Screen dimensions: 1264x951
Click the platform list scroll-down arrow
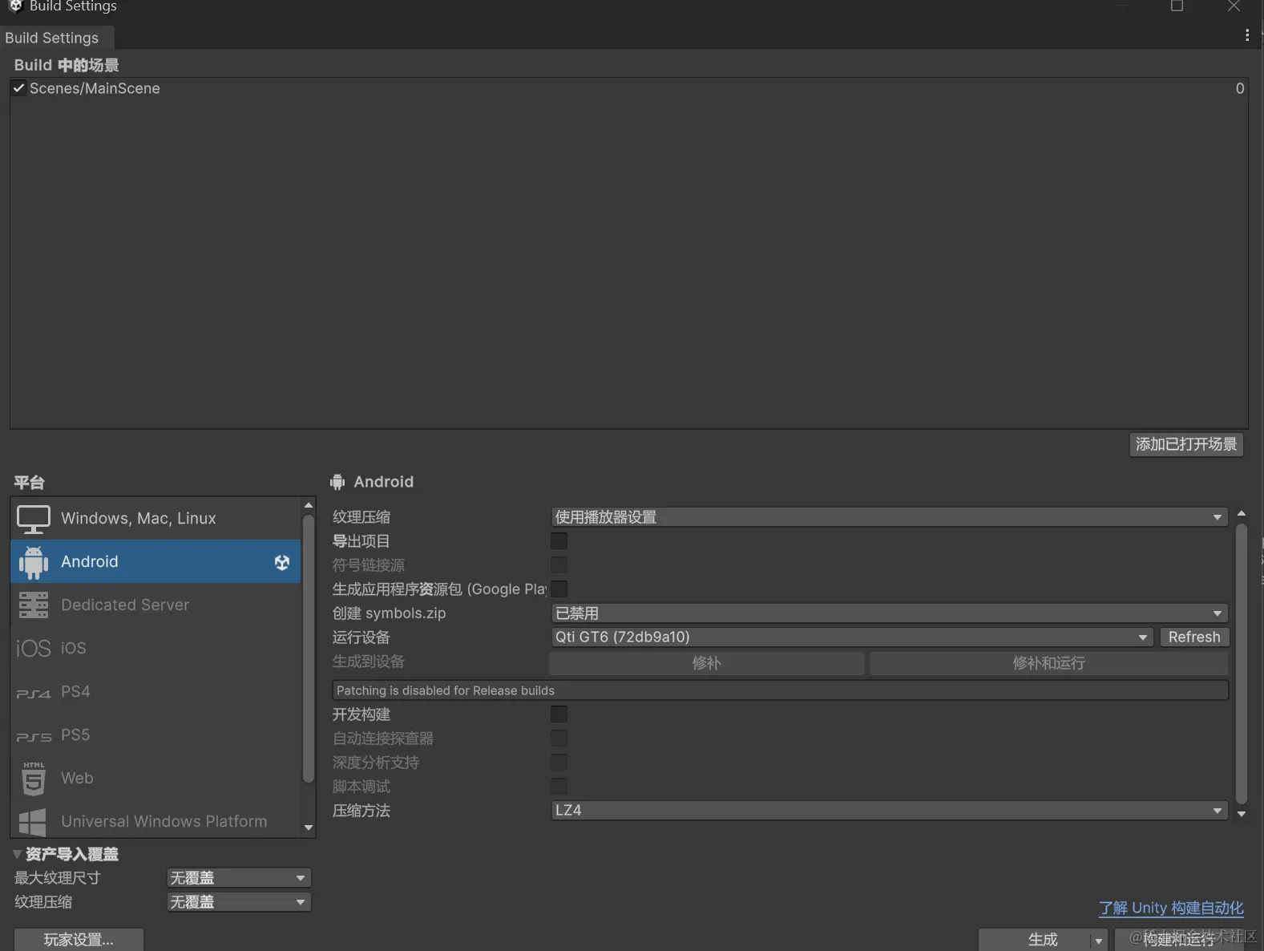point(309,828)
